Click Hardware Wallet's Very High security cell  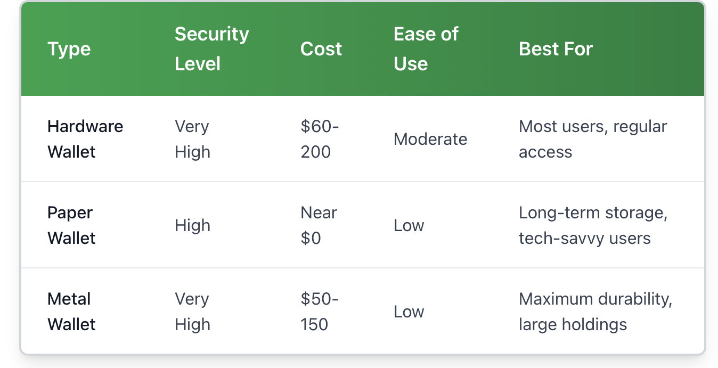[x=192, y=139]
